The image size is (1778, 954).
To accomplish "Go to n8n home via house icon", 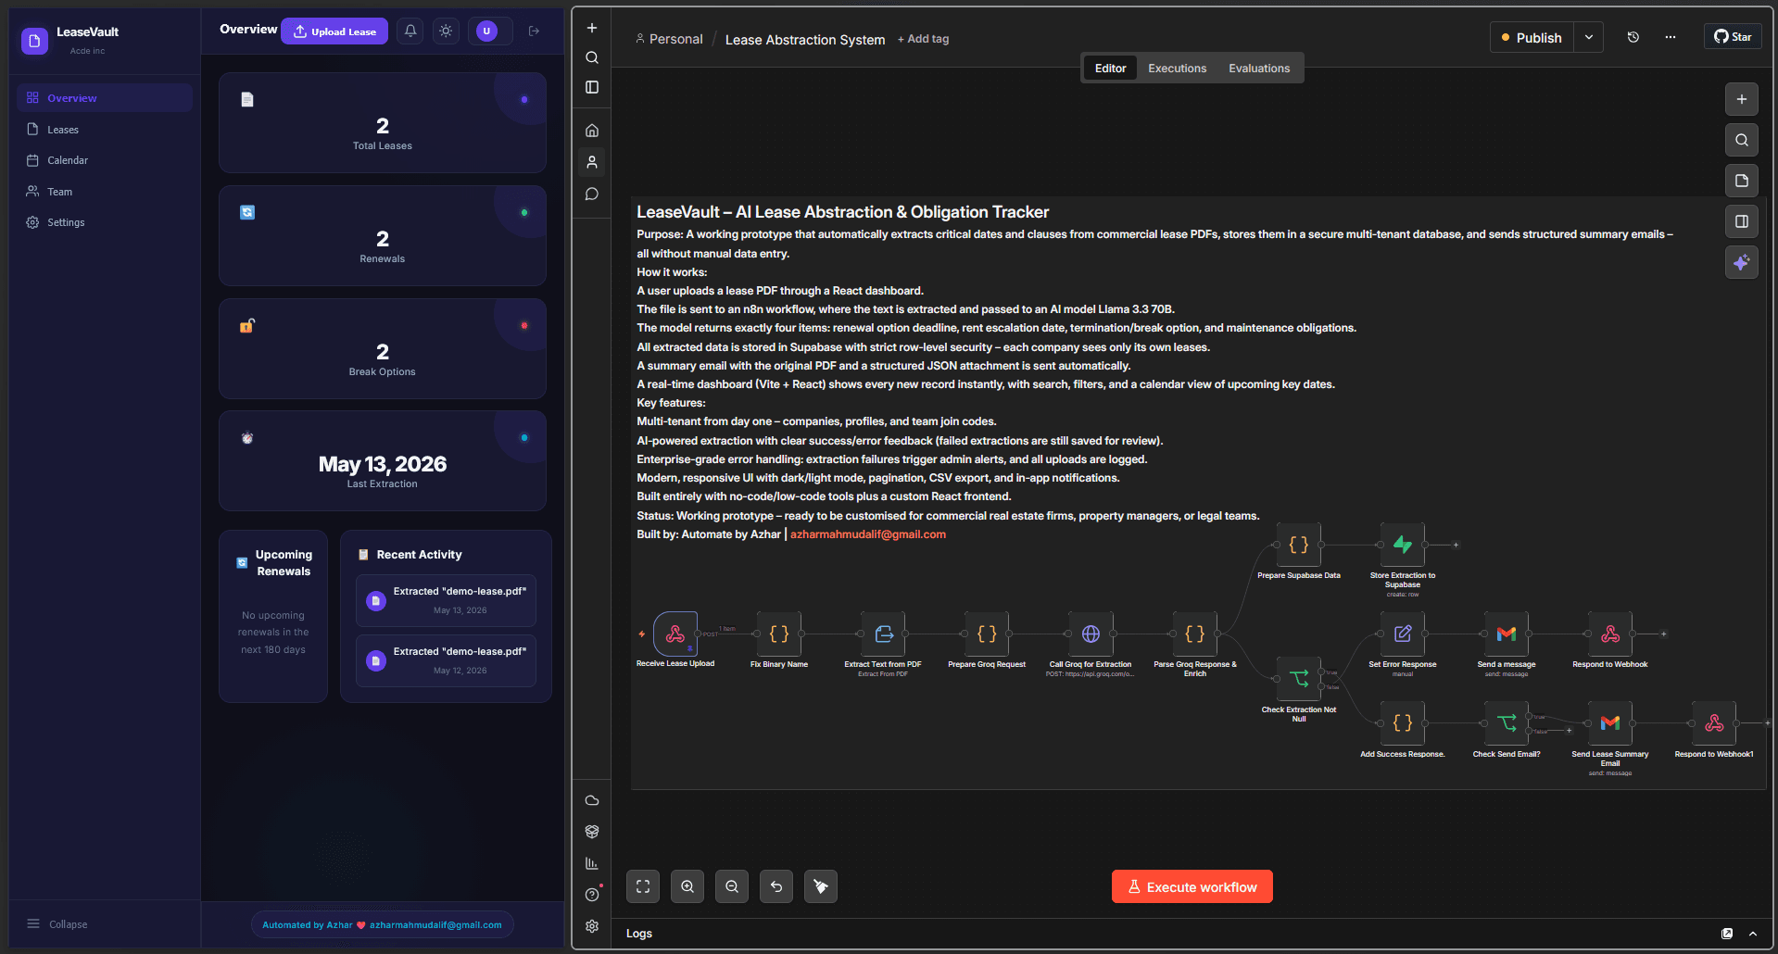I will (x=592, y=131).
